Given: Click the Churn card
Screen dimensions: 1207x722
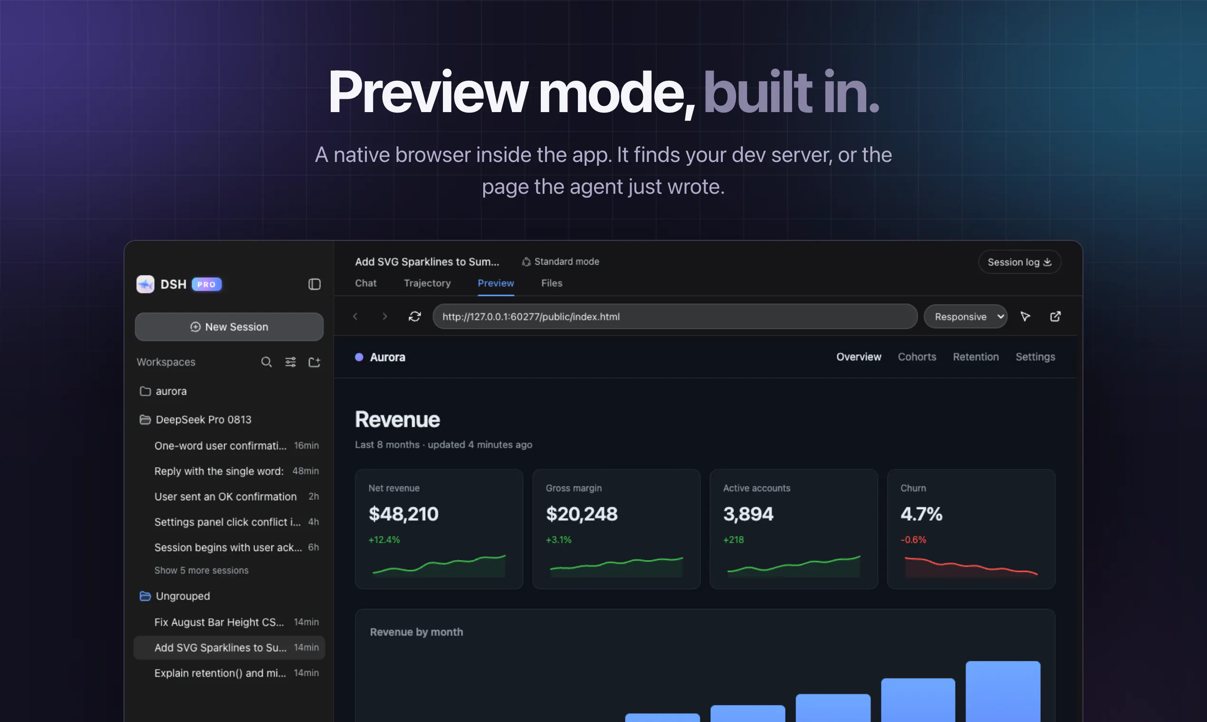Looking at the screenshot, I should tap(971, 529).
